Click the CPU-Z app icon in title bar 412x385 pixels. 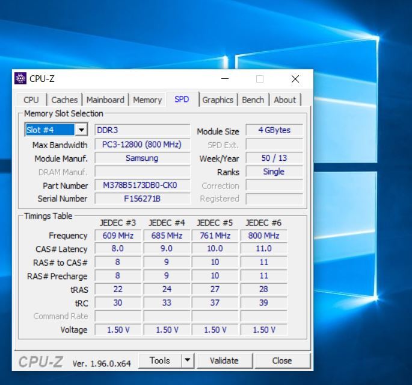20,78
